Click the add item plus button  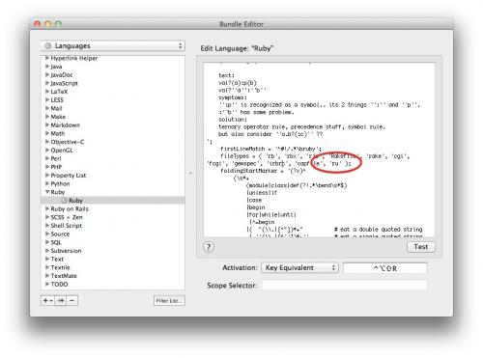[x=47, y=300]
